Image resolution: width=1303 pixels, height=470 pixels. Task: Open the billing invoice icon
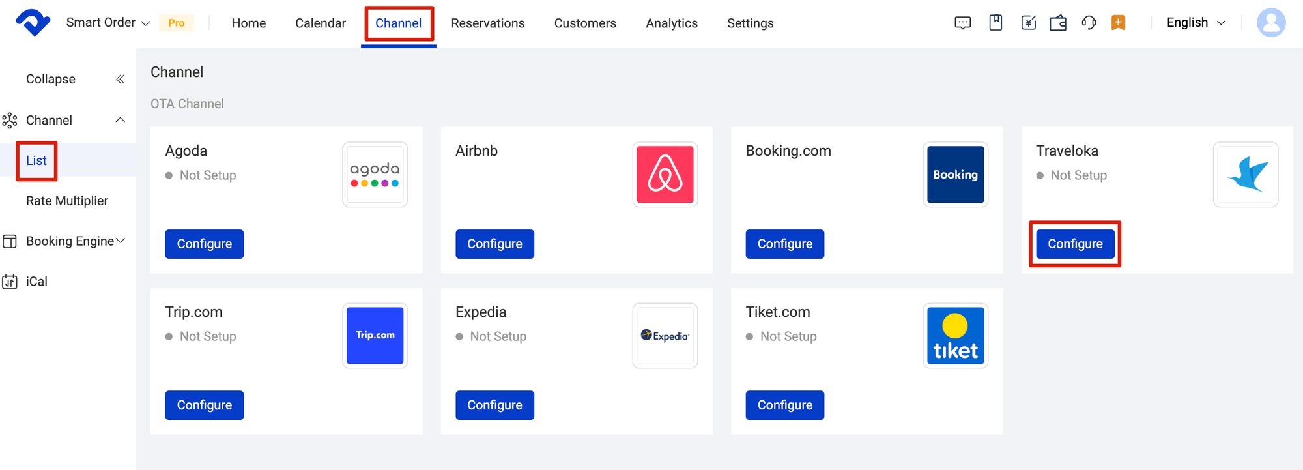click(1028, 22)
